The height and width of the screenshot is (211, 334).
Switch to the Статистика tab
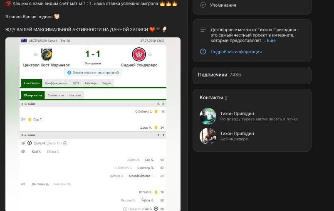click(x=56, y=95)
